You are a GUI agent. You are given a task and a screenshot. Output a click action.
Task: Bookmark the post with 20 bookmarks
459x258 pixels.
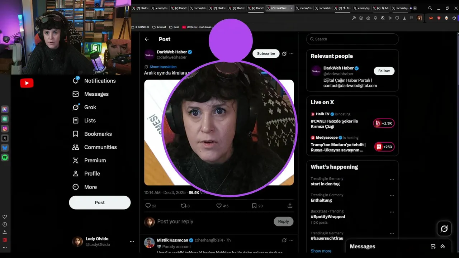tap(257, 206)
